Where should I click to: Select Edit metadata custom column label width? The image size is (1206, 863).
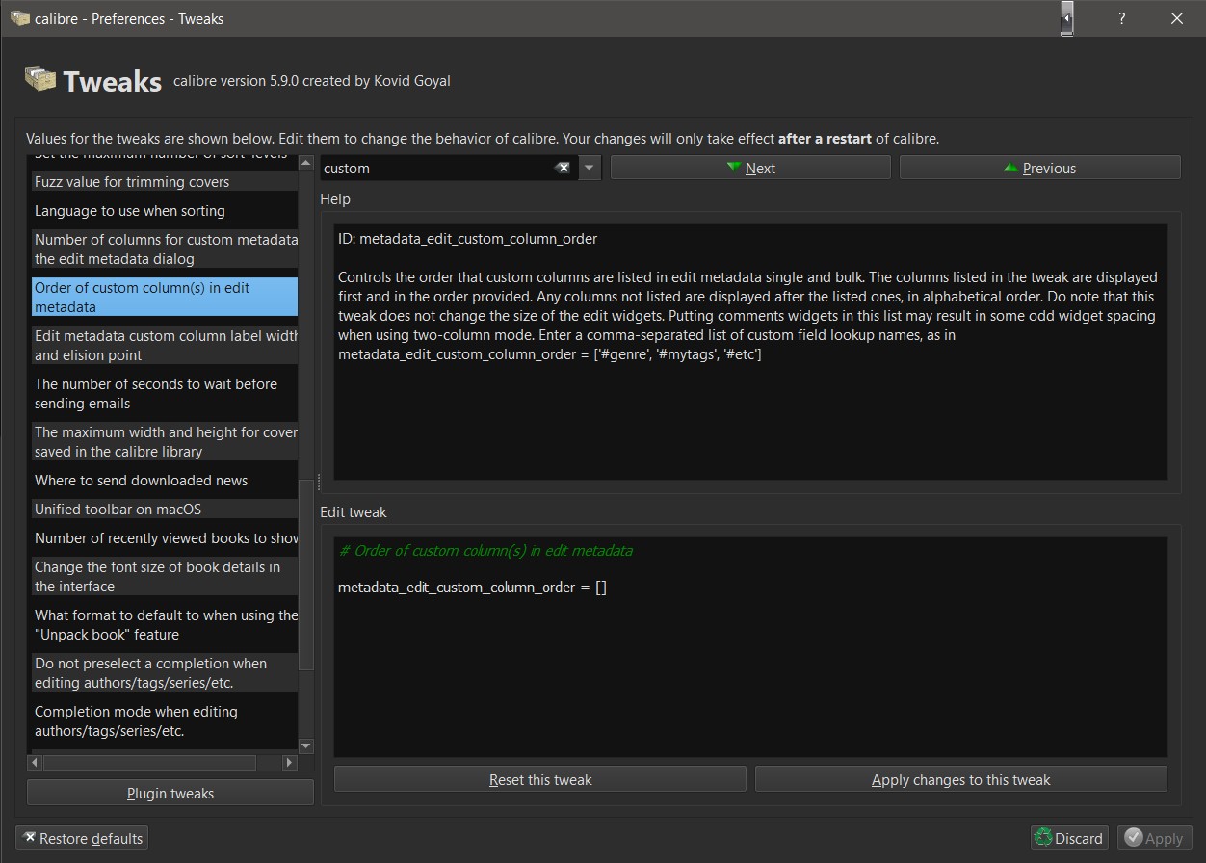pos(164,346)
